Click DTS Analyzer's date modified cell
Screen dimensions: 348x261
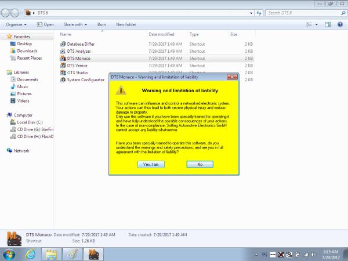tap(165, 51)
